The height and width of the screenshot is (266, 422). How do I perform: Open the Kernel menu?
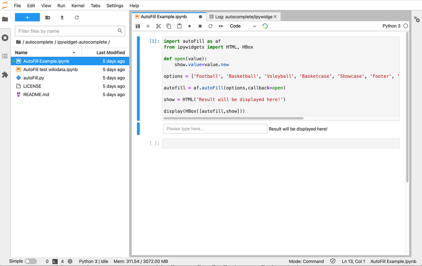(x=78, y=6)
